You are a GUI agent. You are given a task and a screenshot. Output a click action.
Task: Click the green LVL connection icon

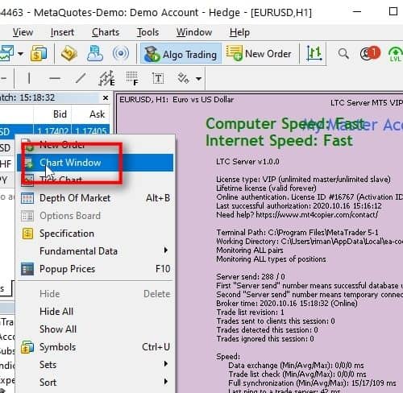tap(396, 54)
